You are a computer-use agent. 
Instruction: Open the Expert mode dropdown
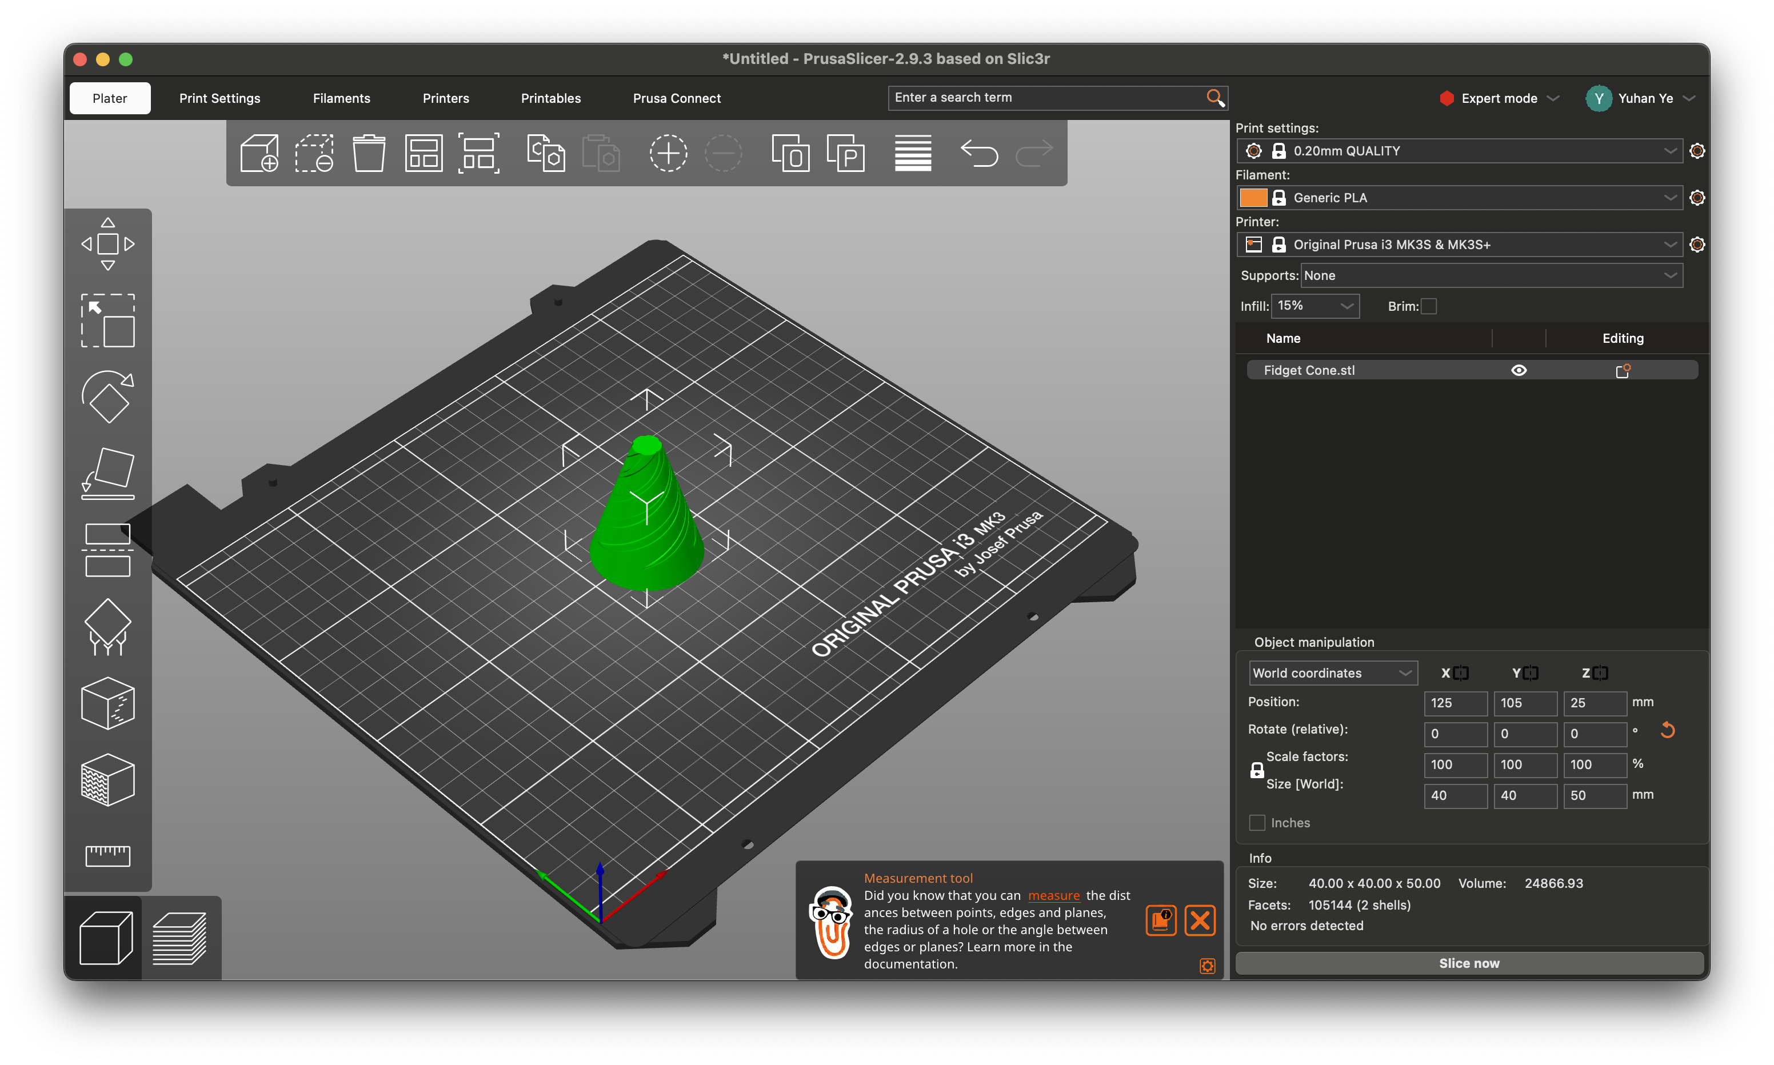coord(1499,98)
